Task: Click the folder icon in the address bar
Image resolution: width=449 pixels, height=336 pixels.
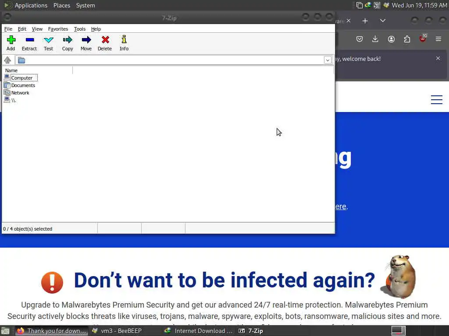Action: pyautogui.click(x=21, y=60)
